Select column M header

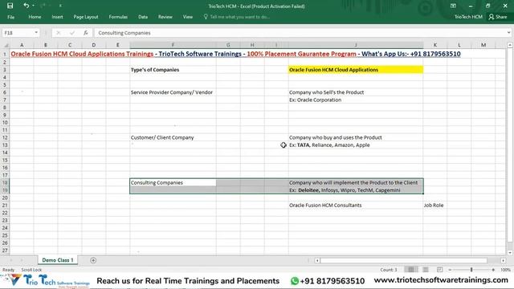483,45
